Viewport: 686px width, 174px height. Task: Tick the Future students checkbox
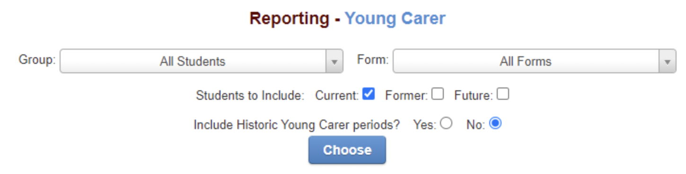click(503, 94)
